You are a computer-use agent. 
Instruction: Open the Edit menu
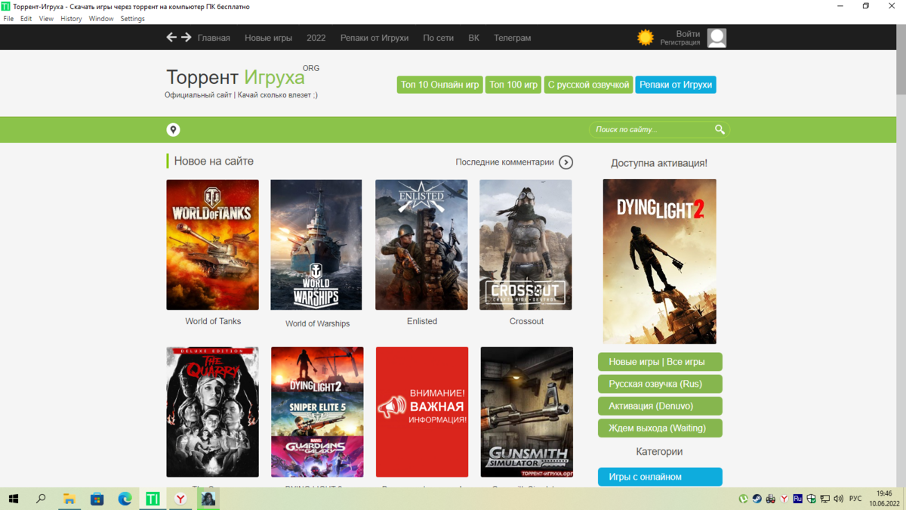26,18
